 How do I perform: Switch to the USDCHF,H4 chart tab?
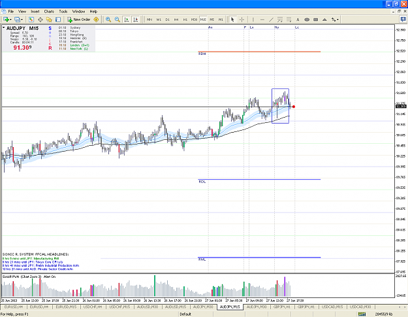(x=93, y=307)
